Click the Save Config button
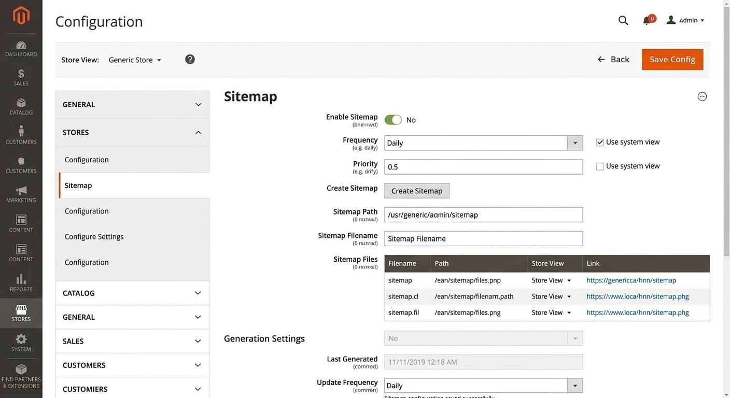 pyautogui.click(x=672, y=59)
